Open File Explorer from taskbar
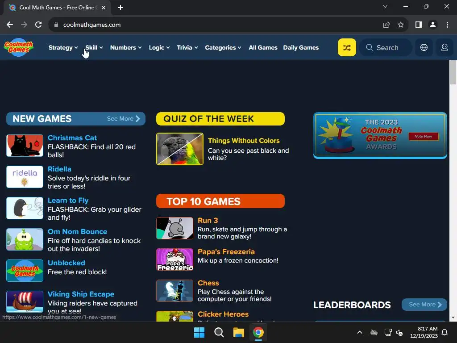 pos(238,332)
